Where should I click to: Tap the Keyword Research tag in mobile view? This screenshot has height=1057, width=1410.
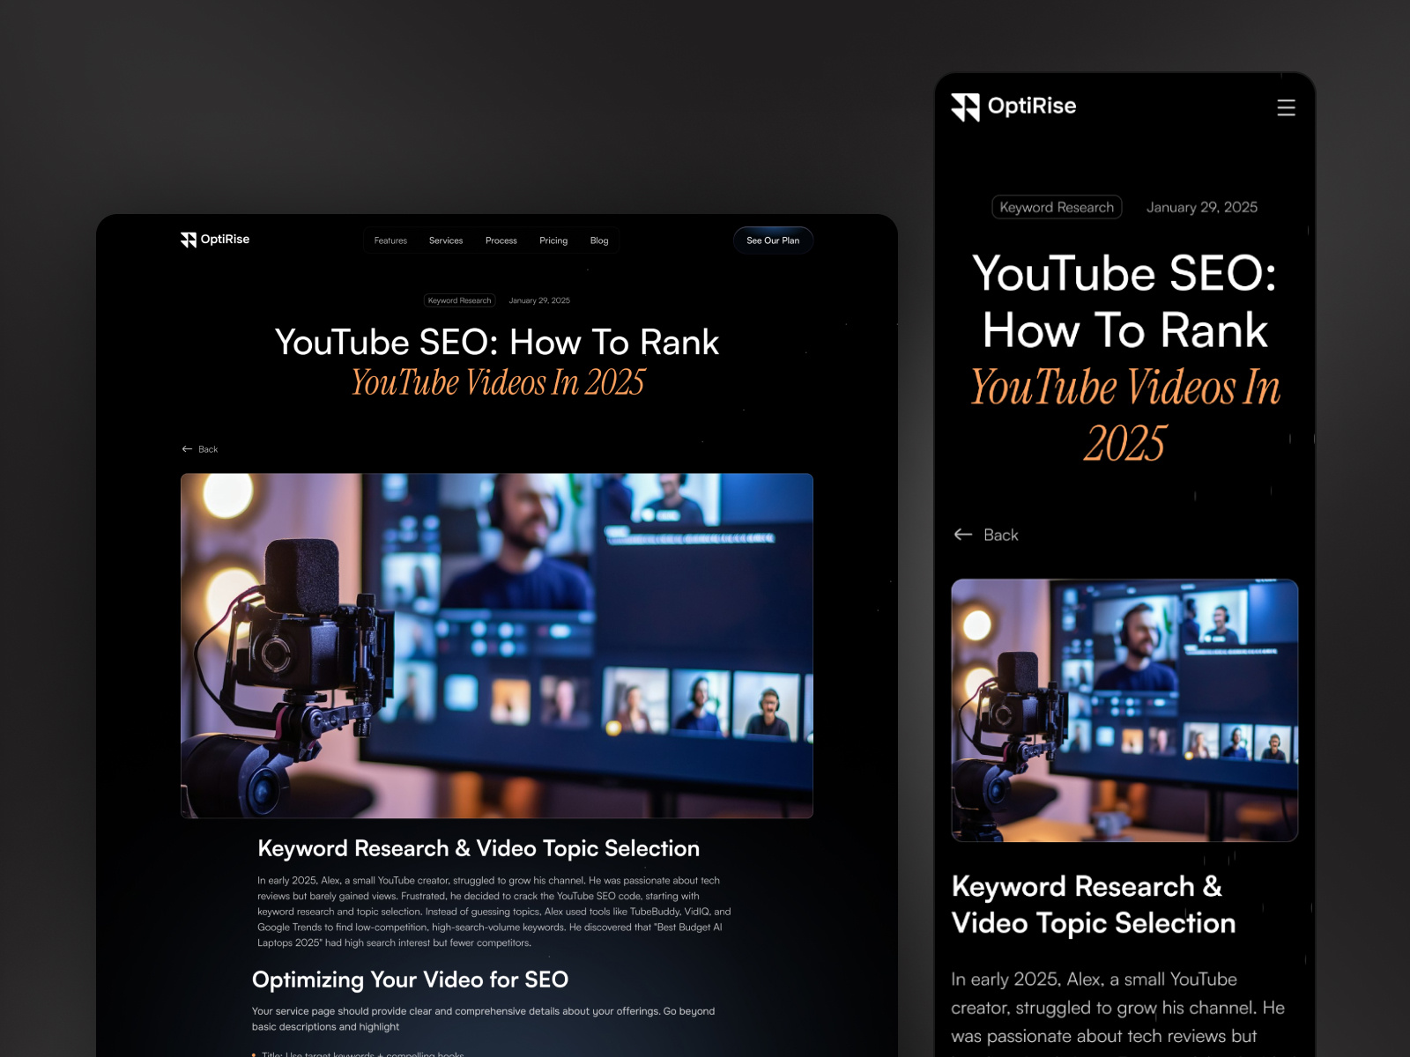(x=1057, y=207)
